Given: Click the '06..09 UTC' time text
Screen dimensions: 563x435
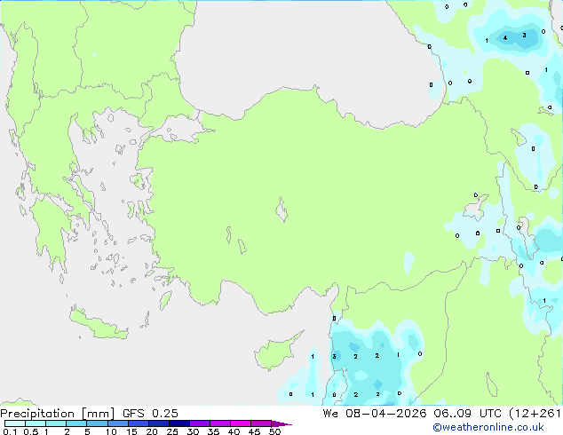Looking at the screenshot, I should [x=467, y=414].
